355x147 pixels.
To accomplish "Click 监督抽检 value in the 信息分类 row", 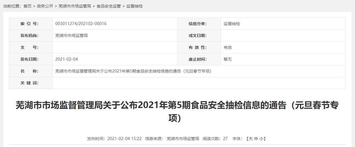I will (232, 24).
